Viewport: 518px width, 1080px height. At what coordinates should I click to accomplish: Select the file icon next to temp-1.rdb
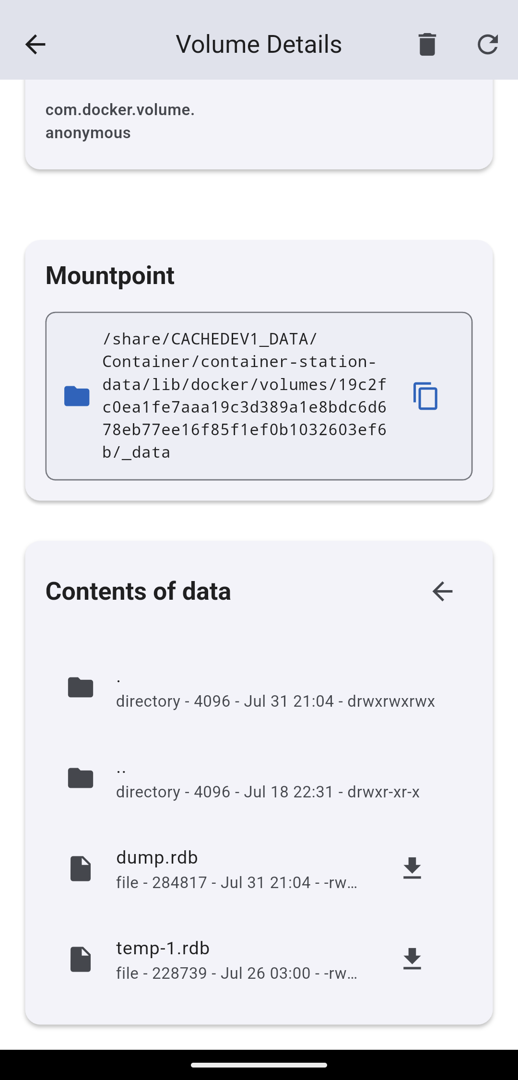click(81, 959)
